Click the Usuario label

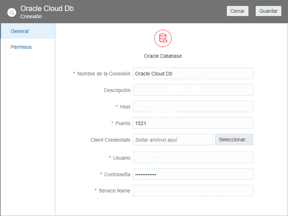pyautogui.click(x=122, y=158)
